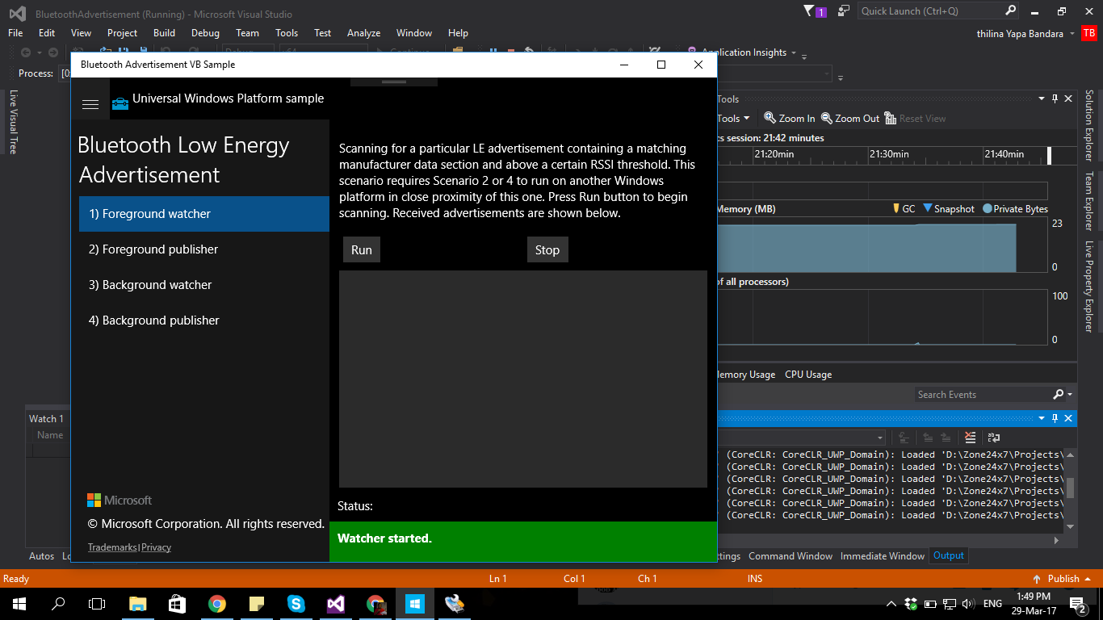Click the Diagnostic Tools timeline end marker
The width and height of the screenshot is (1103, 620).
pos(1050,155)
